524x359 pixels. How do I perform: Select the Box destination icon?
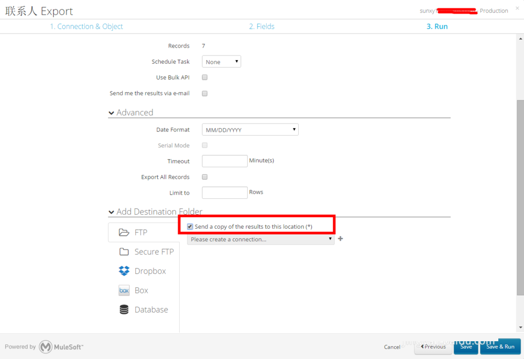124,290
